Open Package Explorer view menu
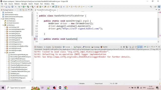The height and width of the screenshot is (90, 161). click(x=26, y=10)
